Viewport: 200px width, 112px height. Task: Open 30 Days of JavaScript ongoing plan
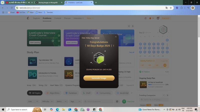[x=154, y=84]
